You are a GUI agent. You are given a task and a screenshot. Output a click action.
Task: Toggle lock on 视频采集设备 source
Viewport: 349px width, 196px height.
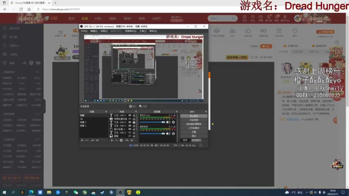[134, 119]
